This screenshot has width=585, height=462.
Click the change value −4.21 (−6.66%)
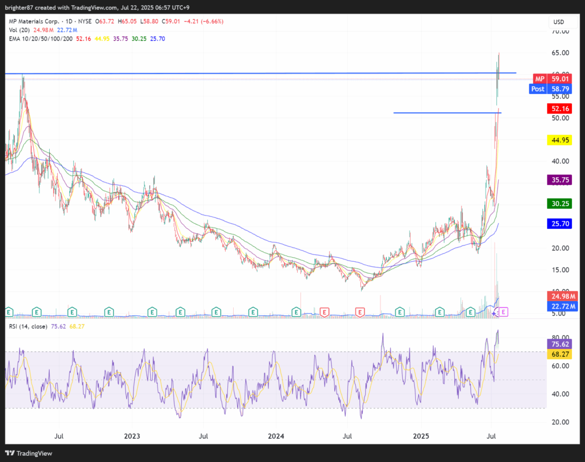coord(203,21)
